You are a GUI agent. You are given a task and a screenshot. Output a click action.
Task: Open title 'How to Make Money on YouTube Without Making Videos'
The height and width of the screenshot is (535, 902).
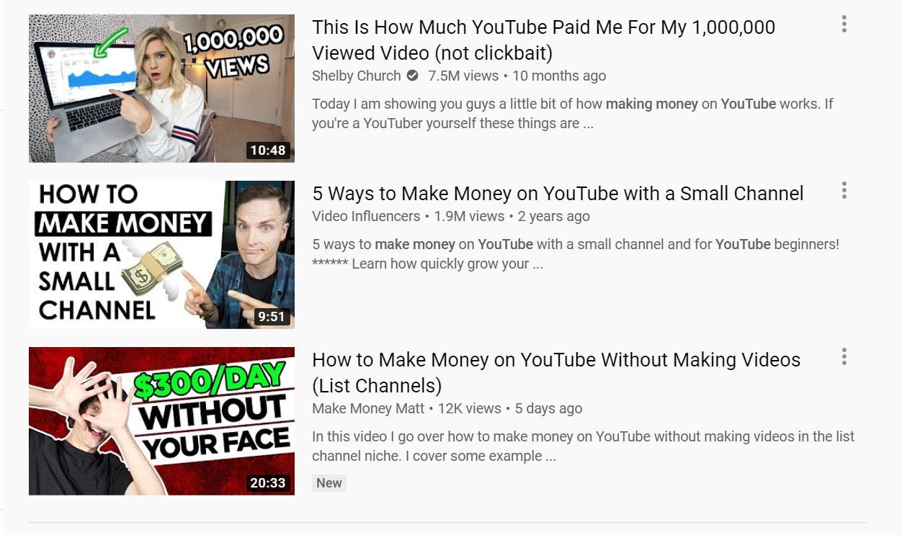(556, 372)
